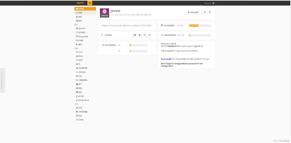This screenshot has width=291, height=143.
Task: Click the 'Welcome to Ajenti.' text
Action: [168, 44]
